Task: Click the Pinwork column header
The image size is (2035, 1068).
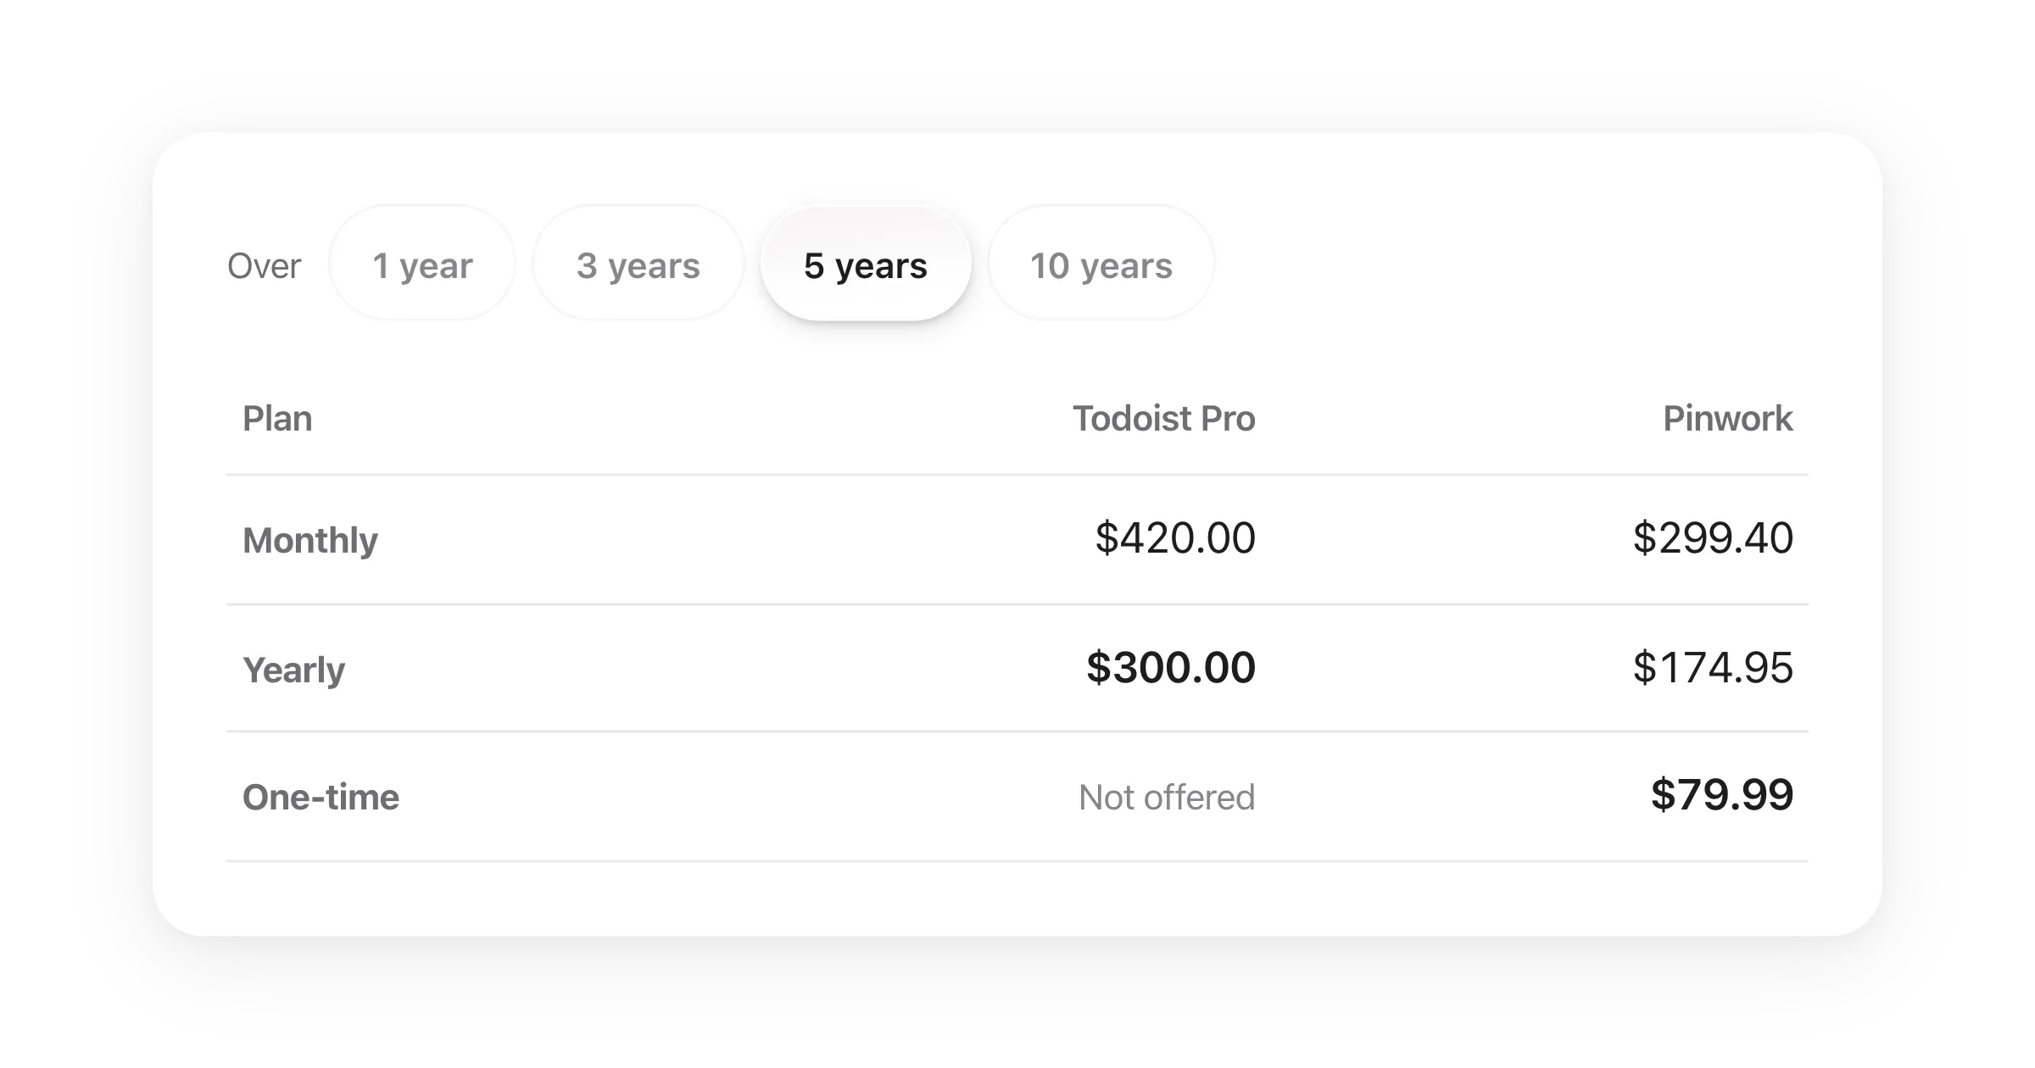Action: [x=1727, y=418]
